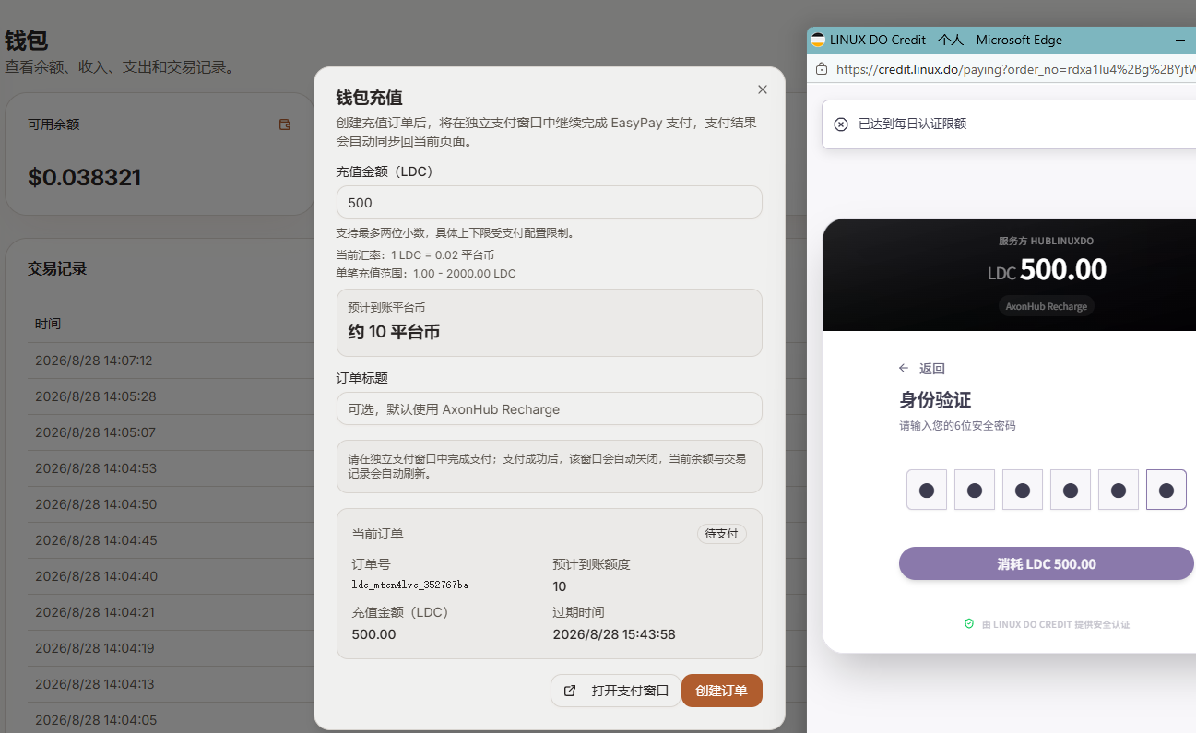Click the record at 2026/8/28 14:04:21
Image resolution: width=1196 pixels, height=733 pixels.
95,612
